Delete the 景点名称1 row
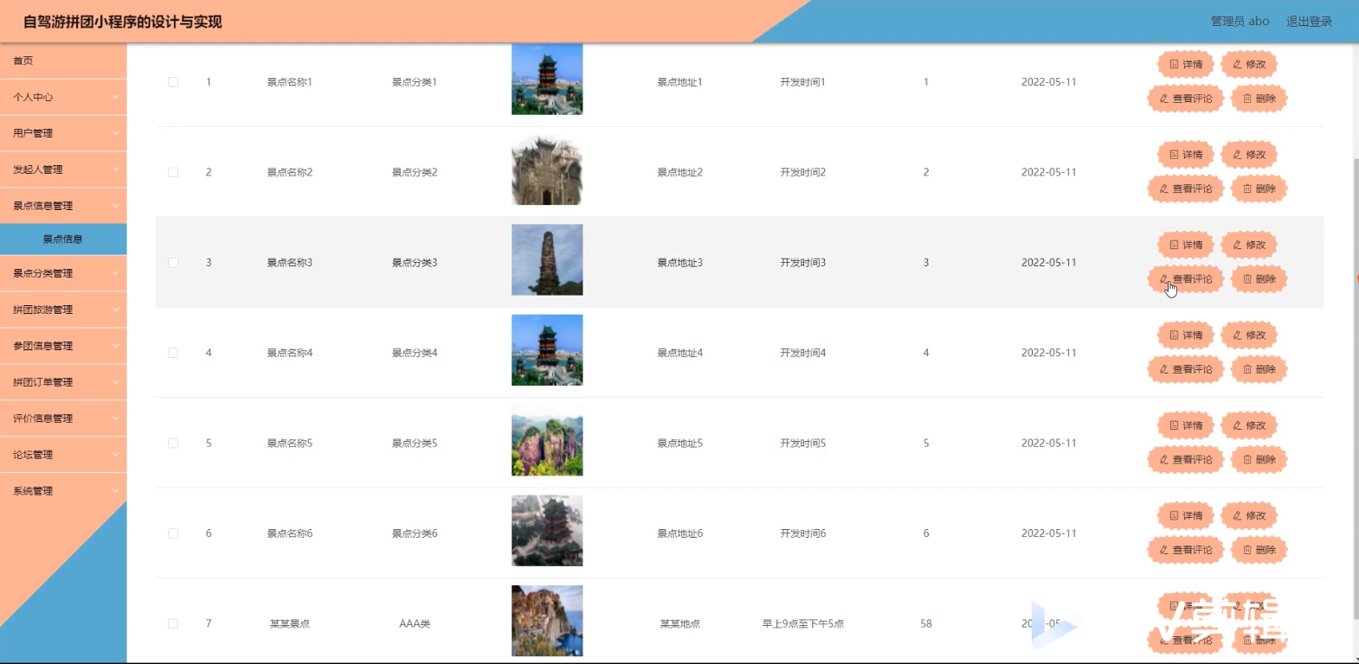This screenshot has height=664, width=1359. pos(1259,99)
